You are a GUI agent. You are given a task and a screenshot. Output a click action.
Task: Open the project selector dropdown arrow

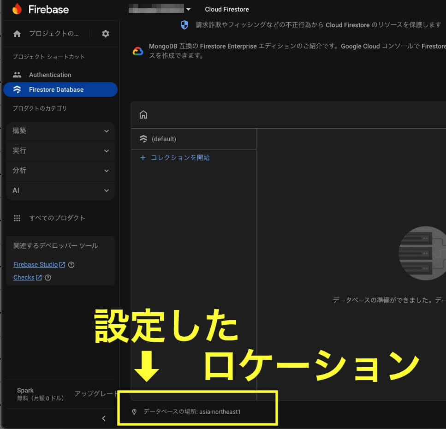(x=188, y=9)
